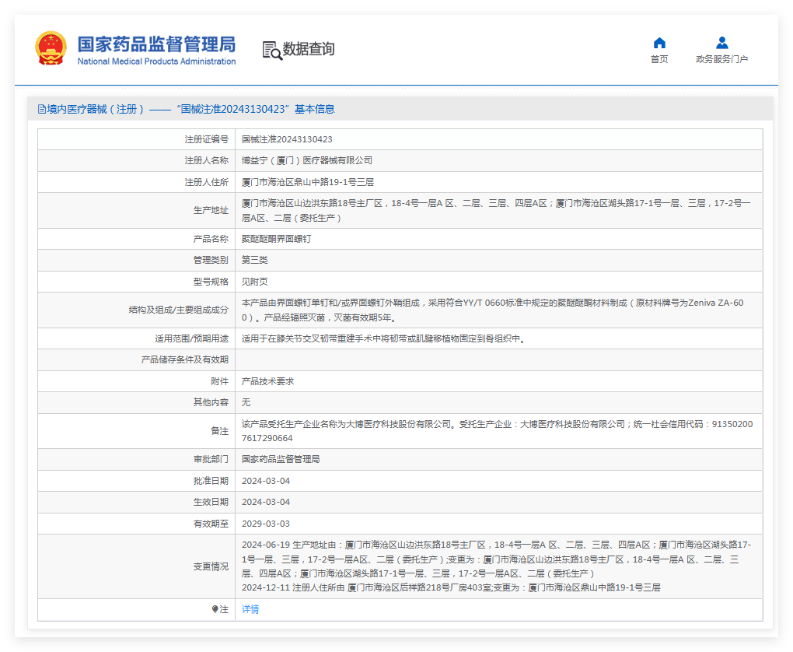Click the 政务服务门户 user icon
The height and width of the screenshot is (652, 793).
pyautogui.click(x=722, y=43)
